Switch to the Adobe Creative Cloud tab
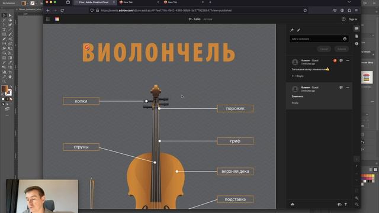Screen dimensions: 379x213 [x=94, y=2]
